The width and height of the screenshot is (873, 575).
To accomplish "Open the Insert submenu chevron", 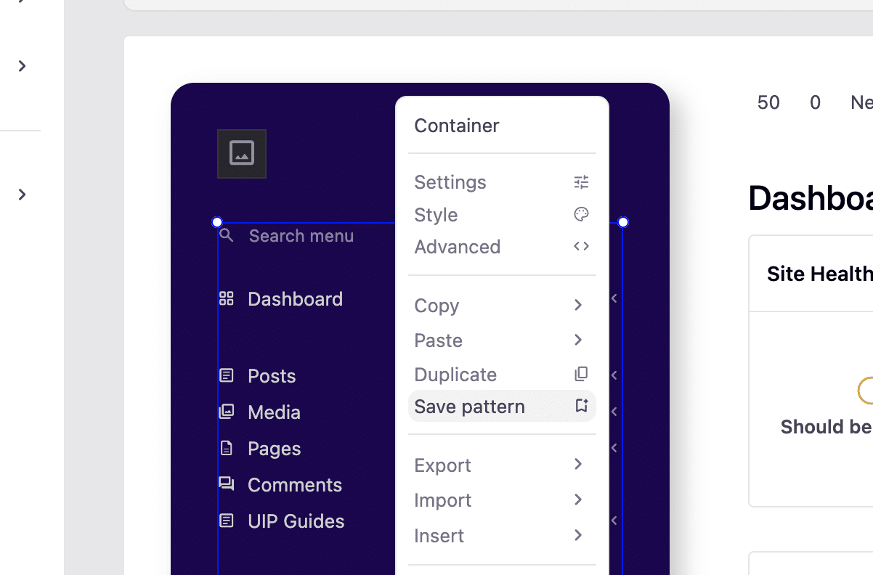I will 578,536.
